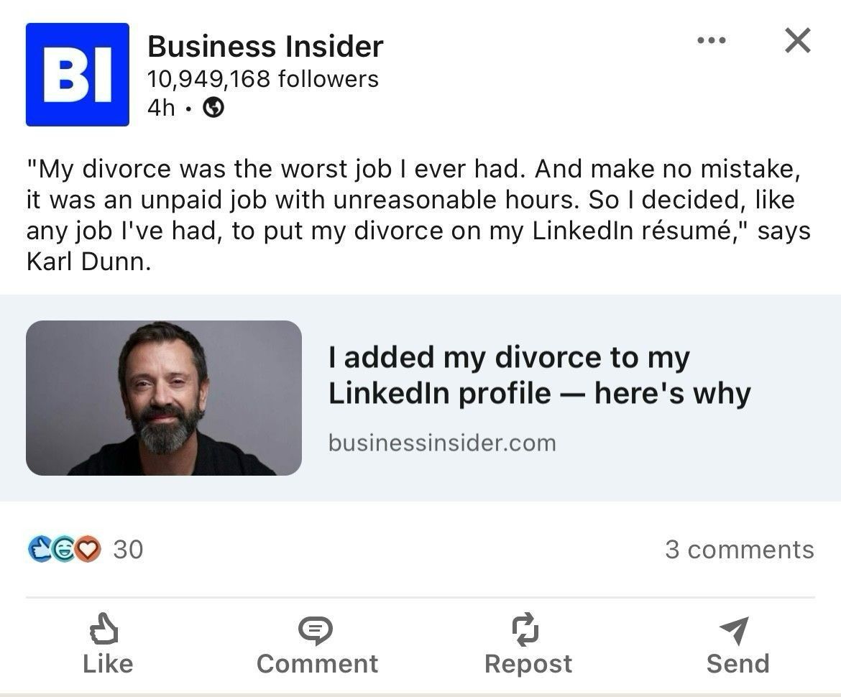Click the 10,949,168 followers text
Viewport: 841px width, 697px height.
click(x=262, y=79)
